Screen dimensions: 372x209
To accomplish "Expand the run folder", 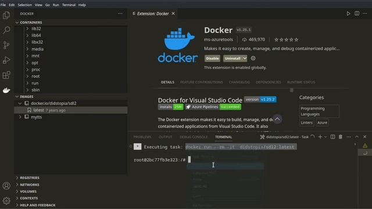I will 27,83.
